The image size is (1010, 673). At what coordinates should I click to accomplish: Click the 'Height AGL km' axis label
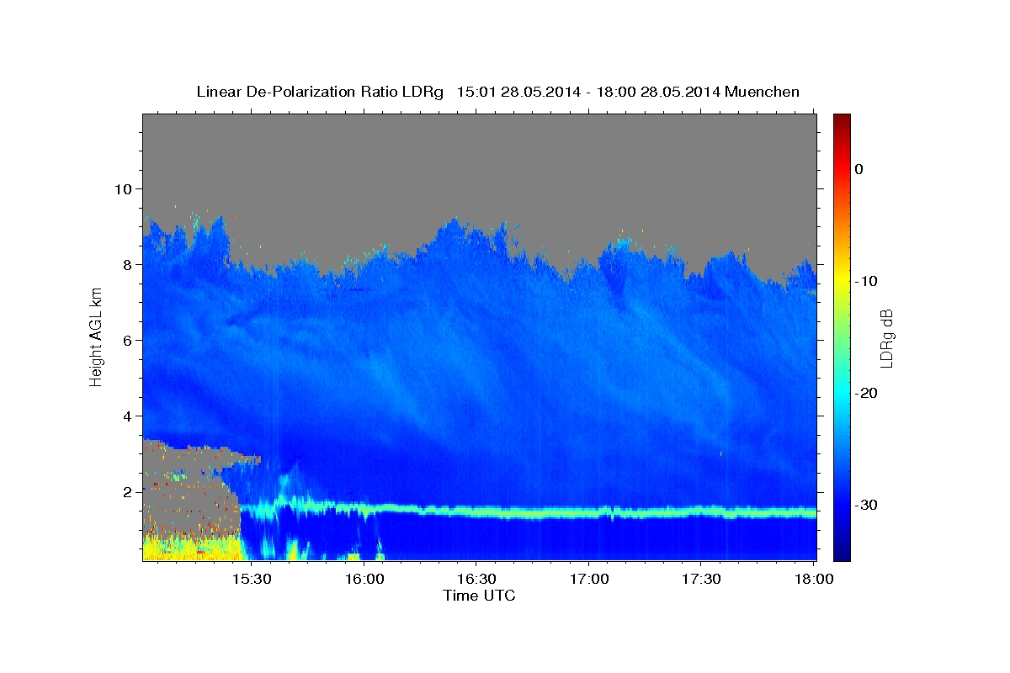[96, 336]
